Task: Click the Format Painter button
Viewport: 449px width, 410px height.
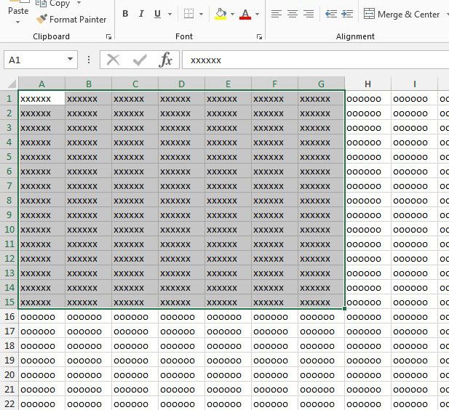Action: (x=71, y=20)
